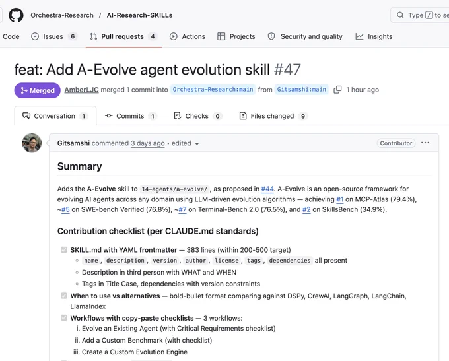This screenshot has height=361, width=449.
Task: Select the Conversation tab
Action: (55, 116)
